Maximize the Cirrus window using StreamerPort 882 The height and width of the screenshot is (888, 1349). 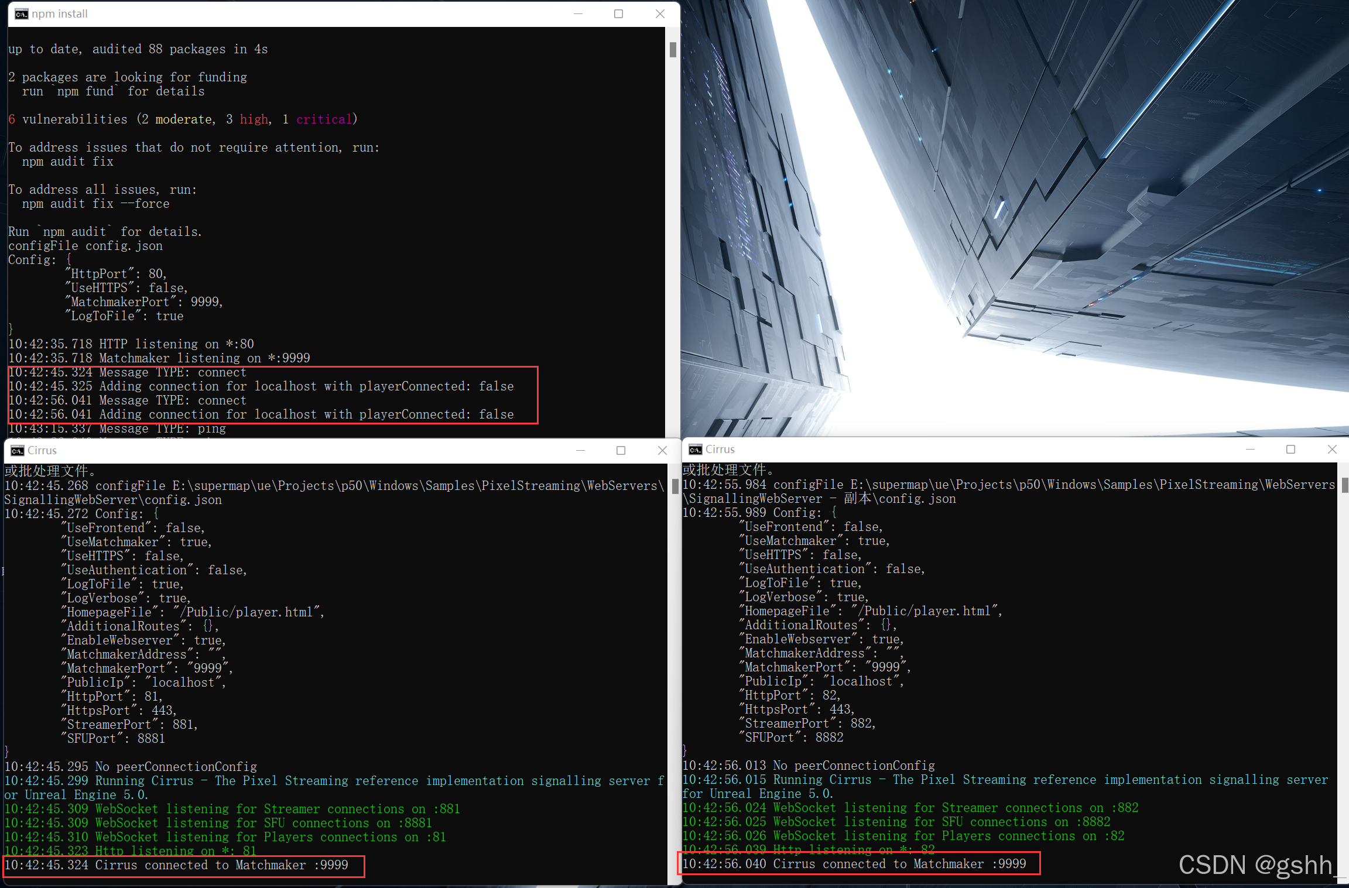point(1290,450)
